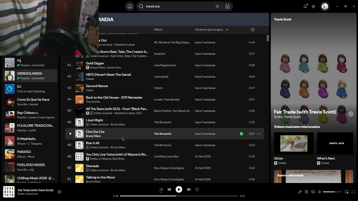The height and width of the screenshot is (201, 358).
Task: Open Fair Trade title in right panel
Action: [x=305, y=112]
